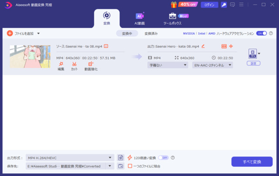The image size is (279, 176).
Task: Toggle hardware acceleration ON switch
Action: pyautogui.click(x=261, y=33)
